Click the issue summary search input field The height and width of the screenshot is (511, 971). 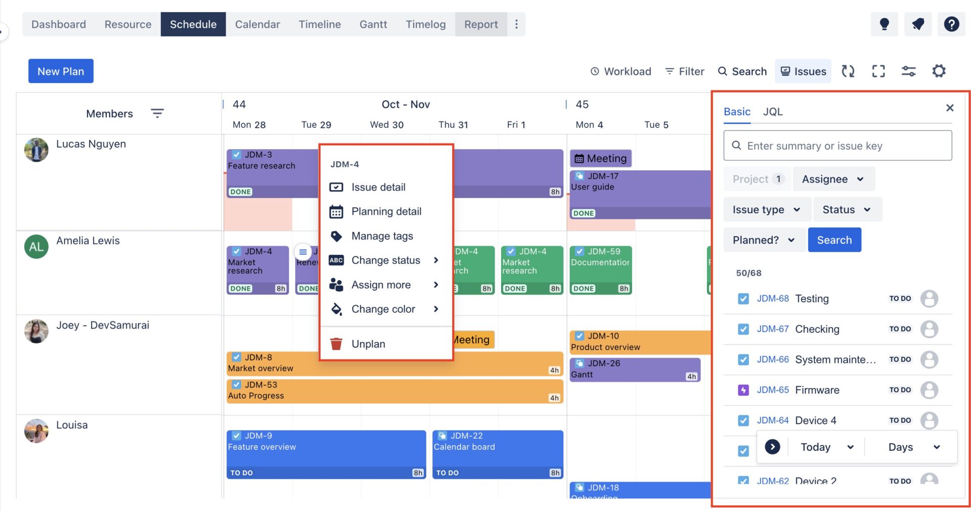point(837,146)
